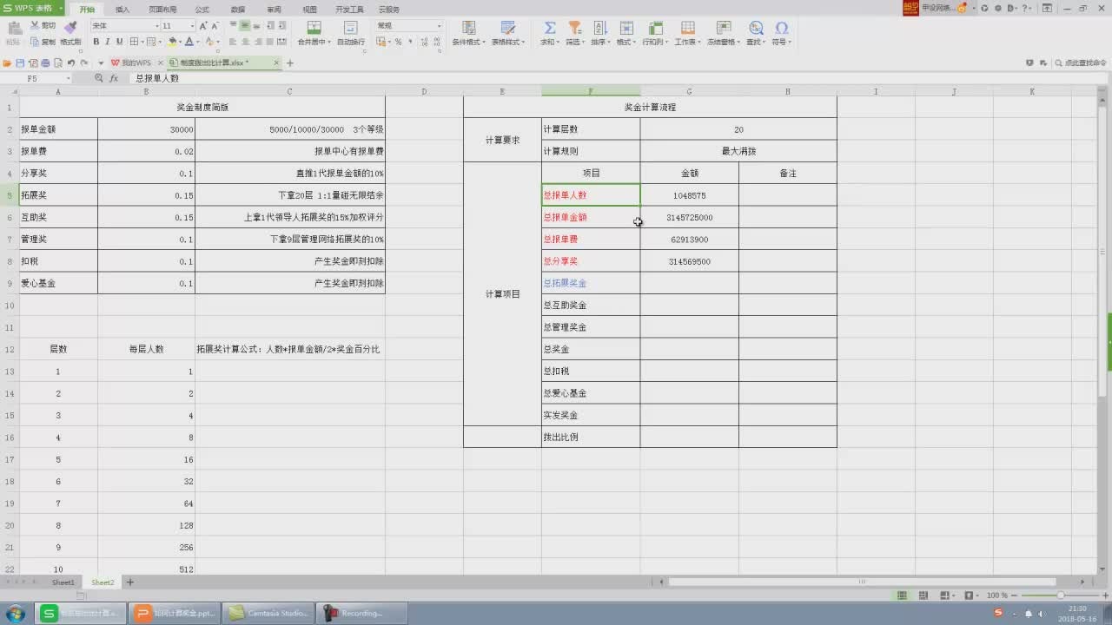Click the Format (格式) icon
The height and width of the screenshot is (625, 1112).
point(625,28)
